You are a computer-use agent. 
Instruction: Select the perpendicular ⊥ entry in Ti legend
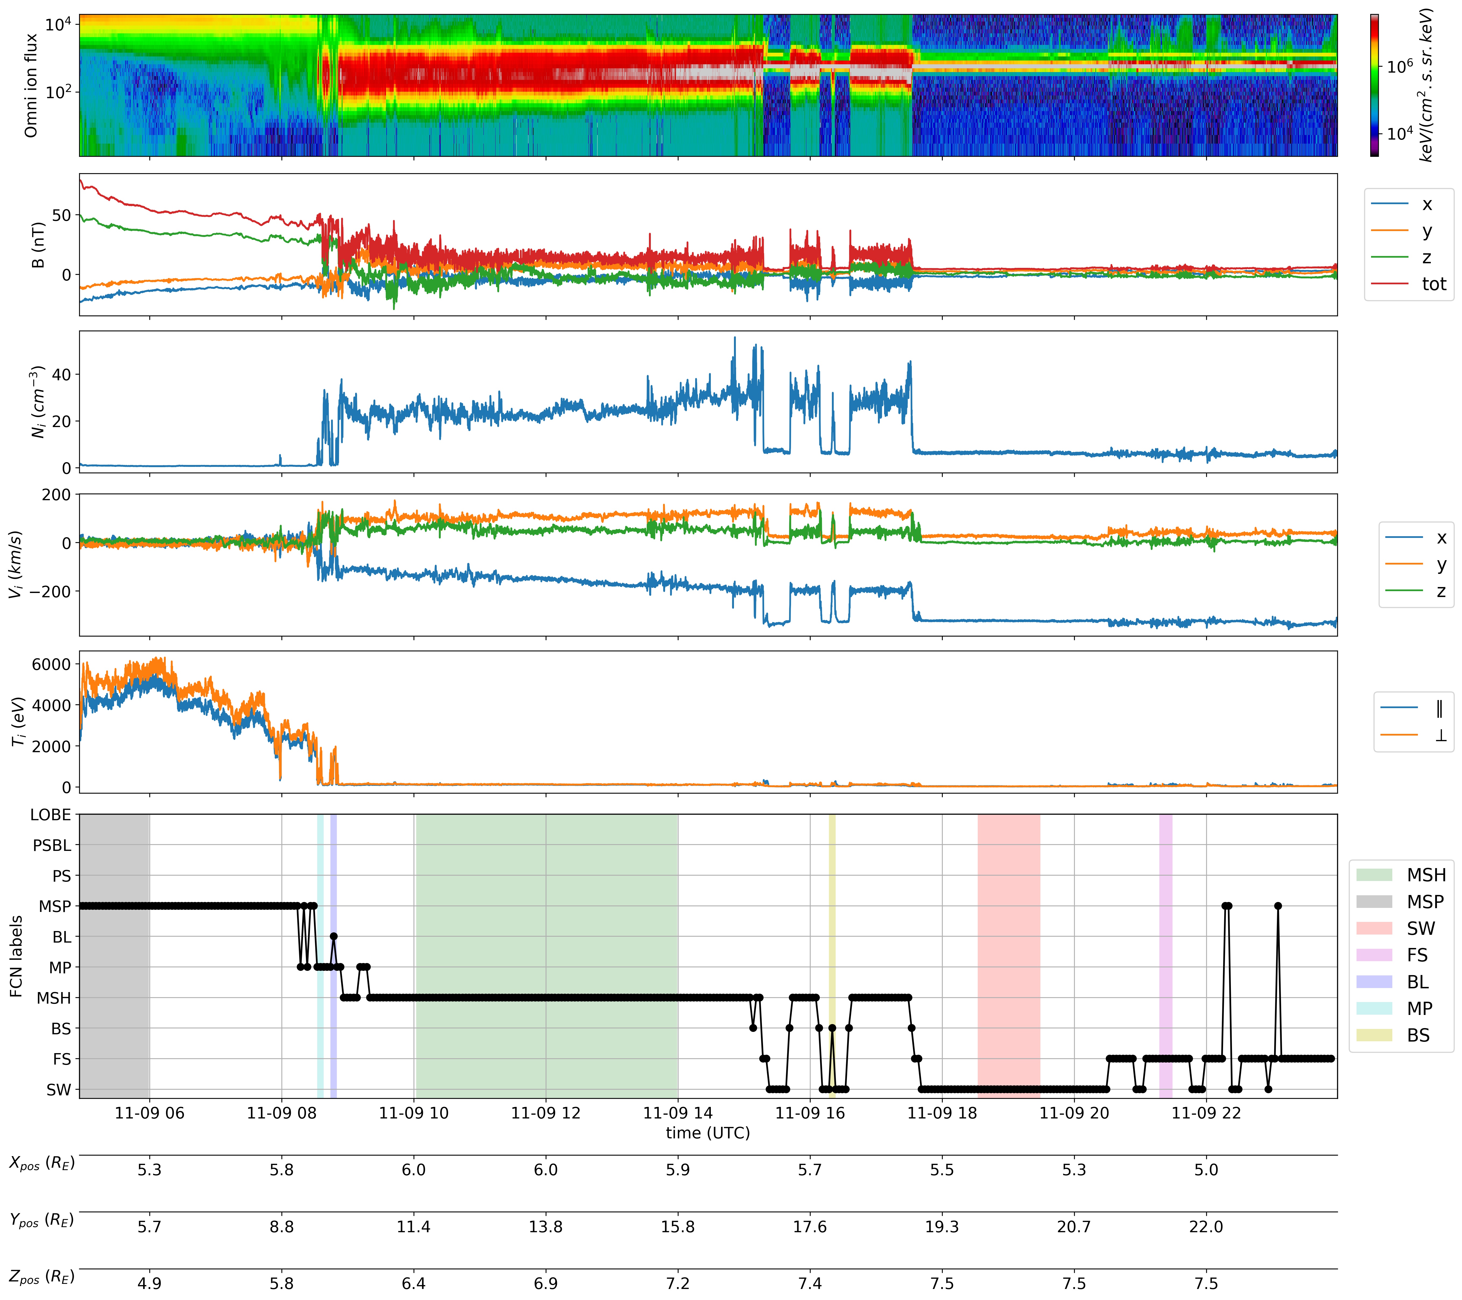1413,735
